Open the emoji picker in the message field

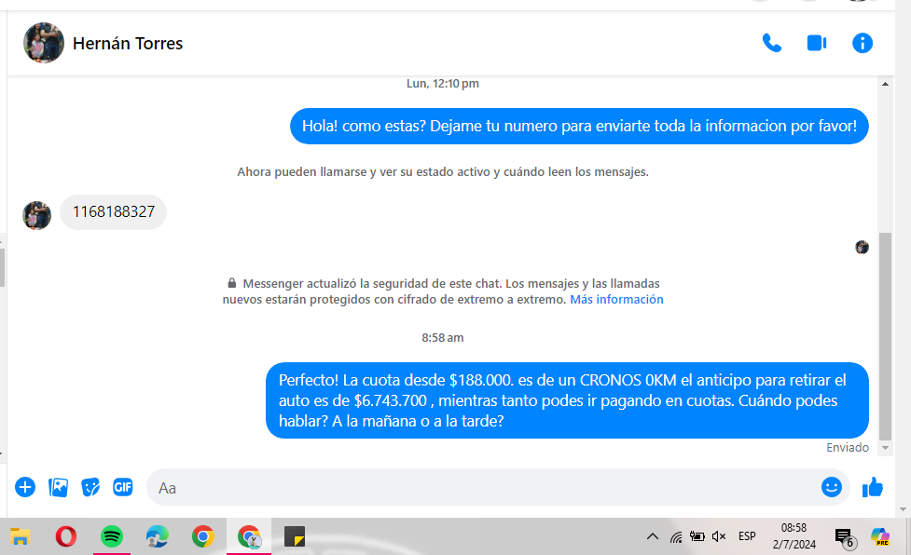click(x=831, y=487)
